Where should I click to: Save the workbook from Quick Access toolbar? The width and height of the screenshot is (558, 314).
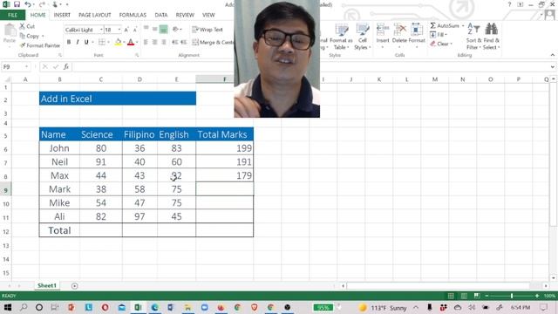(17, 4)
